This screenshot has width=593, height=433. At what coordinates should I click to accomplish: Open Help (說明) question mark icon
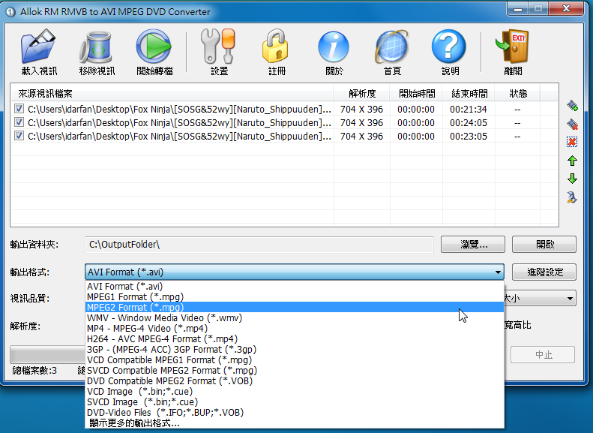click(449, 47)
